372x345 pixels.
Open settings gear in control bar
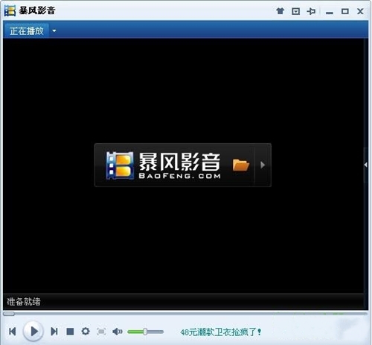(86, 331)
